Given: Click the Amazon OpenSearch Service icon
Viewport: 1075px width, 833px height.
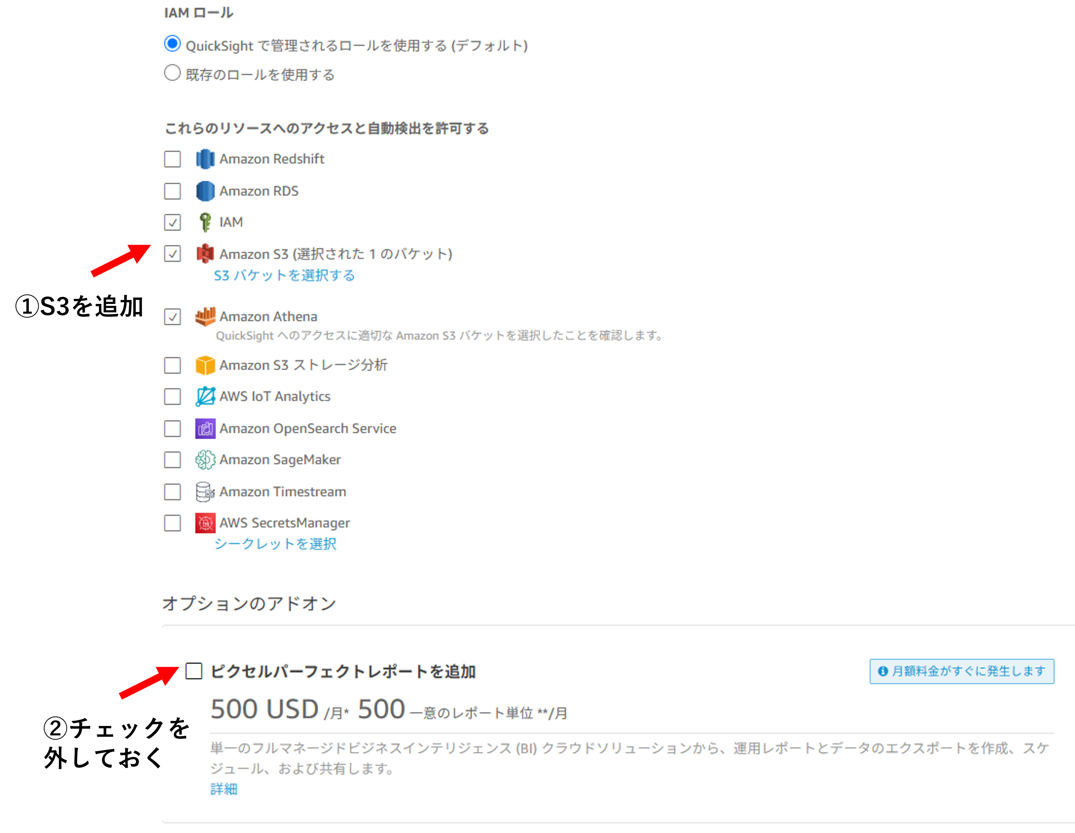Looking at the screenshot, I should [x=205, y=429].
